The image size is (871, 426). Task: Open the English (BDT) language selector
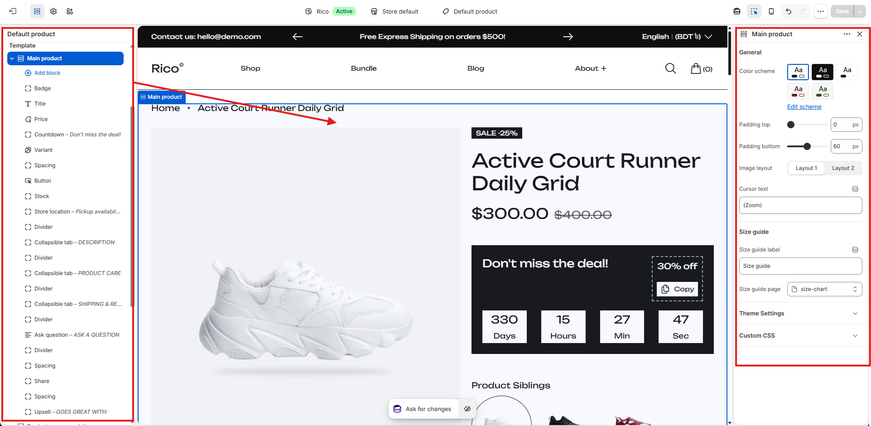pyautogui.click(x=677, y=37)
